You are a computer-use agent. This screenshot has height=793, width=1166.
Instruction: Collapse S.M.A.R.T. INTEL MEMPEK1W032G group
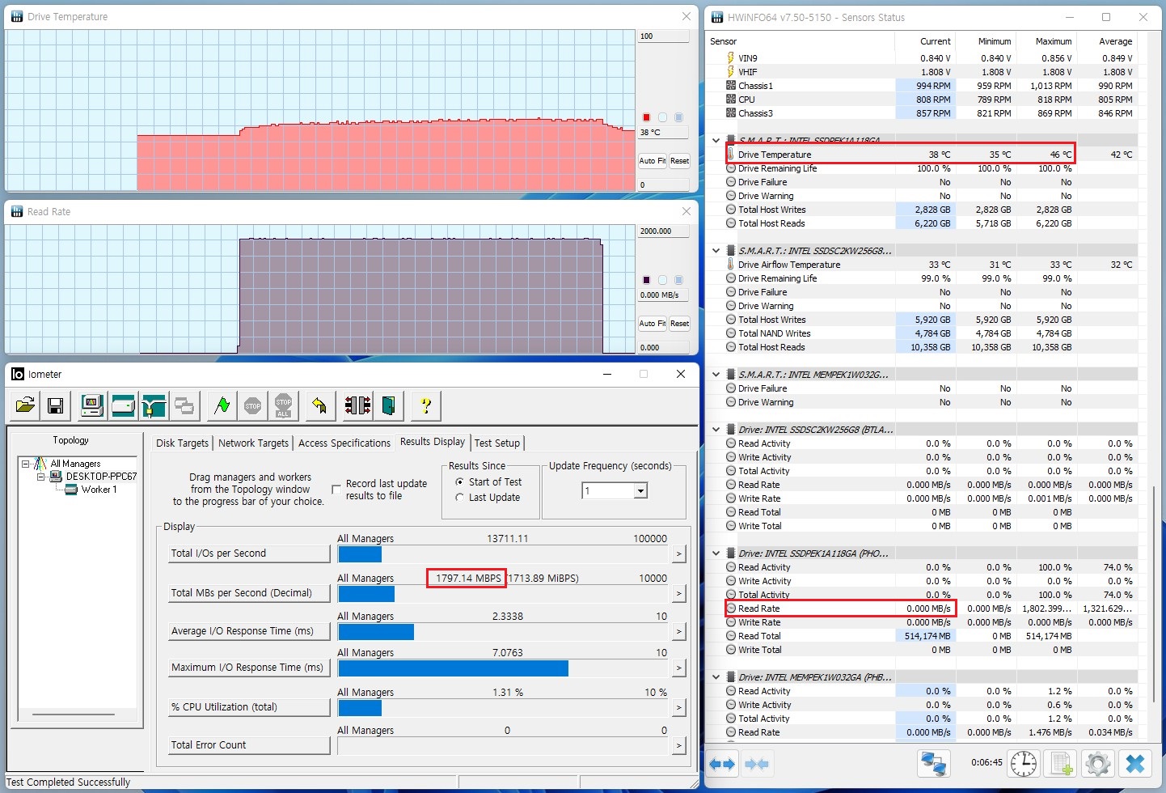(x=716, y=374)
